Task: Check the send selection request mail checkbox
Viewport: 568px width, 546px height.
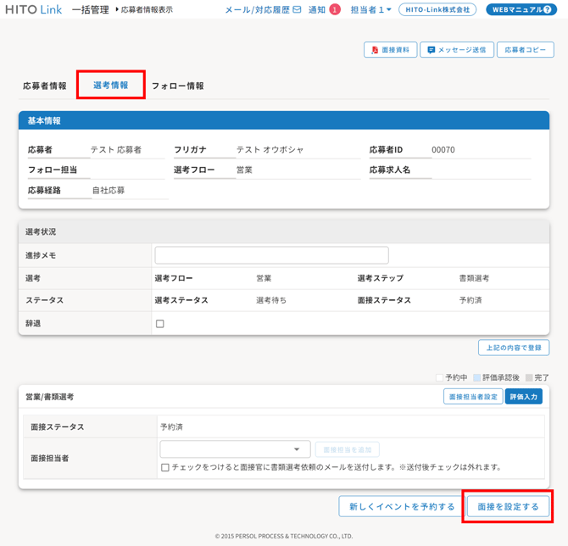Action: point(165,467)
